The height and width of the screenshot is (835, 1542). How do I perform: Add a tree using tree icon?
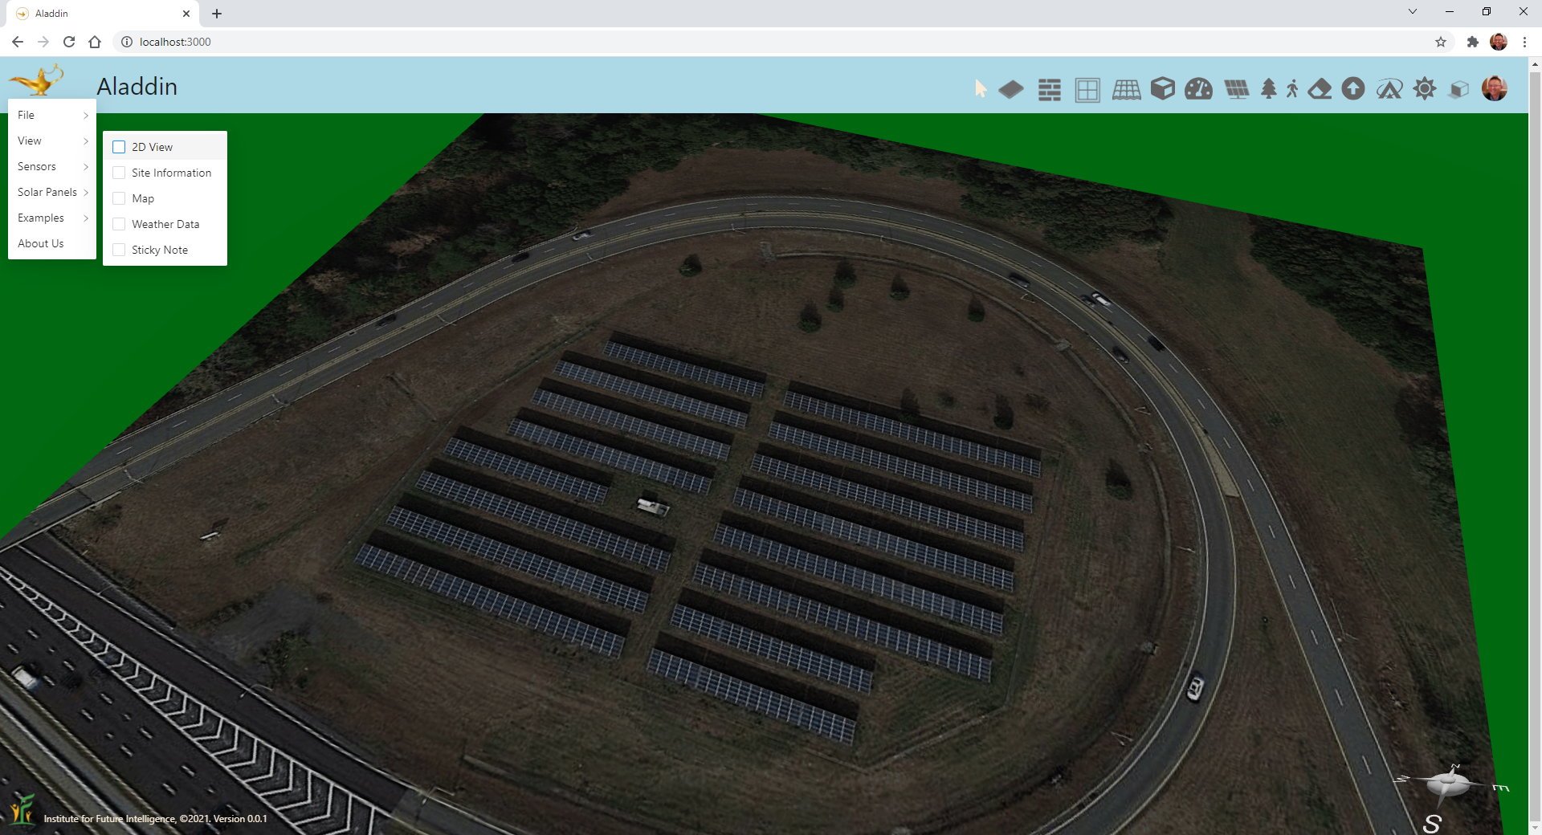[x=1268, y=89]
